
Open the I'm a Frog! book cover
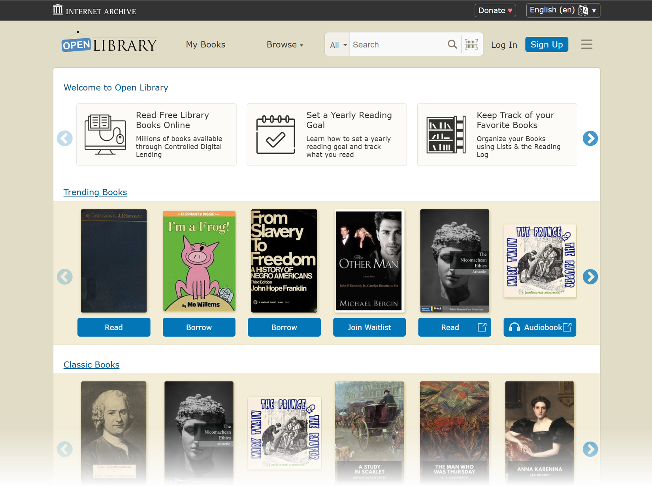[x=199, y=261]
